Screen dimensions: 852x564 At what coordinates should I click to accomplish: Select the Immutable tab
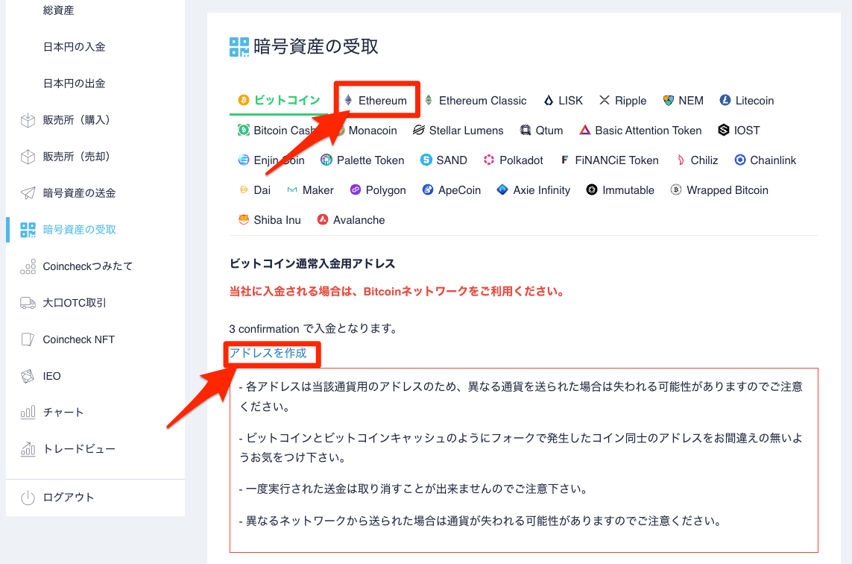coord(628,190)
